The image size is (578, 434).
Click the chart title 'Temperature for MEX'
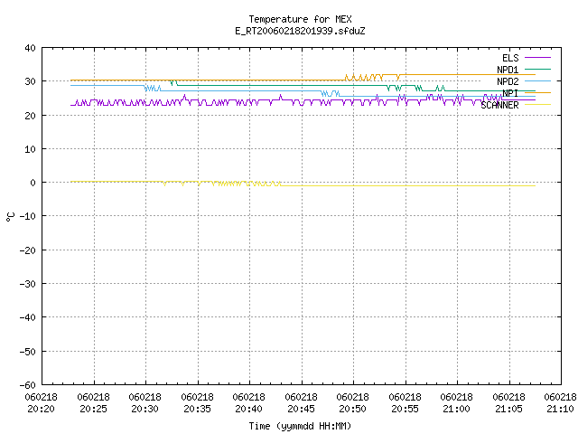(300, 19)
